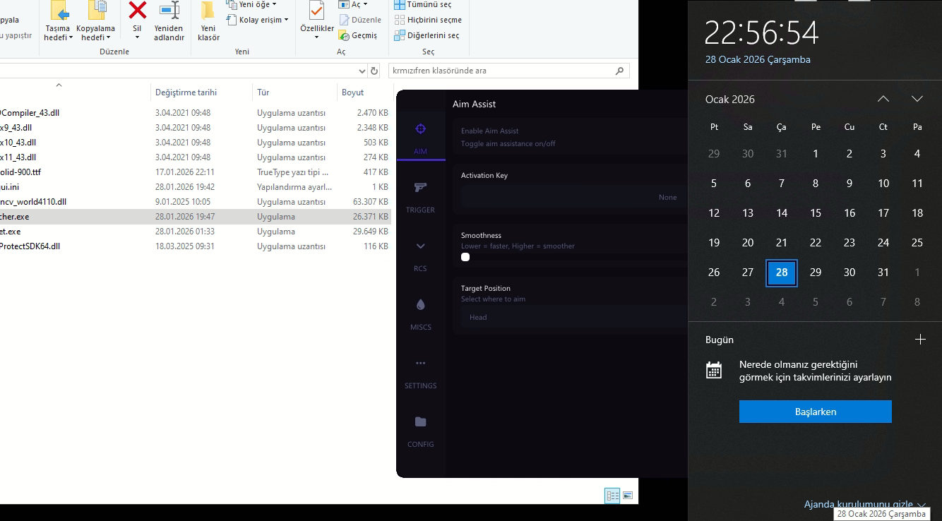This screenshot has height=521, width=942.
Task: Click the search magnifier icon in Explorer
Action: click(619, 71)
